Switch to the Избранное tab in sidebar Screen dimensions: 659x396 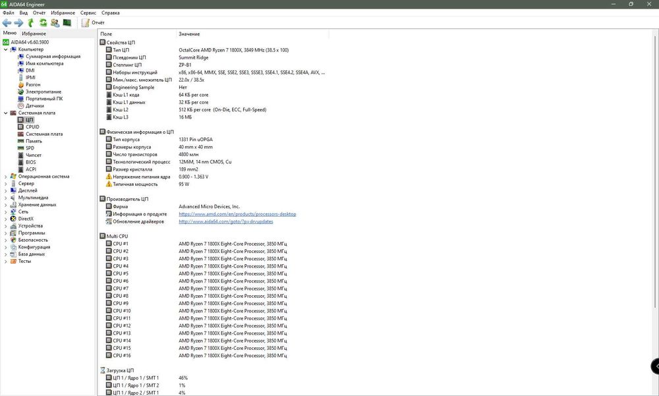coord(34,34)
